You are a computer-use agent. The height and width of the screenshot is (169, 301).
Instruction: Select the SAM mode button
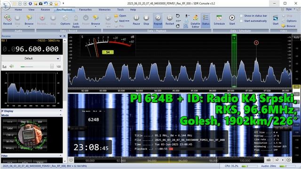tap(10, 128)
